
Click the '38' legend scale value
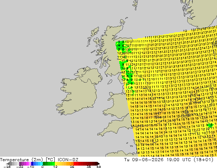coord(89,167)
